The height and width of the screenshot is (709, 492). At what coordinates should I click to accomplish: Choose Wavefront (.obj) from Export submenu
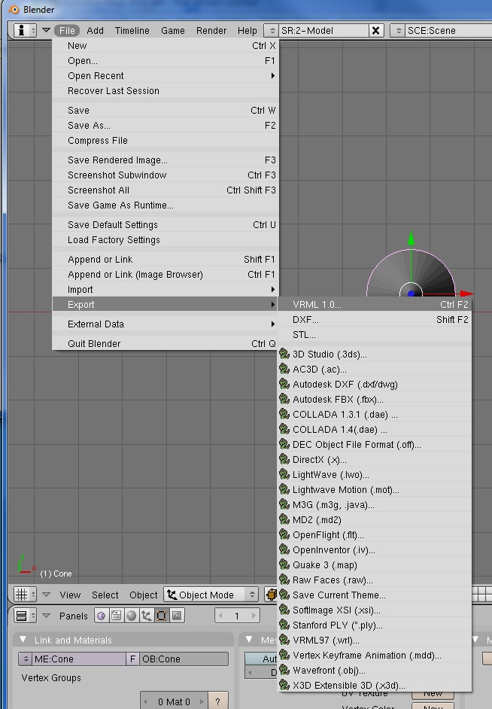pyautogui.click(x=329, y=671)
